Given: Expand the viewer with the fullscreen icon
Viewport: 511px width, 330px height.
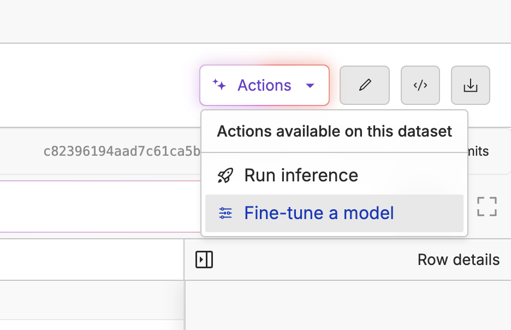Looking at the screenshot, I should pyautogui.click(x=486, y=207).
